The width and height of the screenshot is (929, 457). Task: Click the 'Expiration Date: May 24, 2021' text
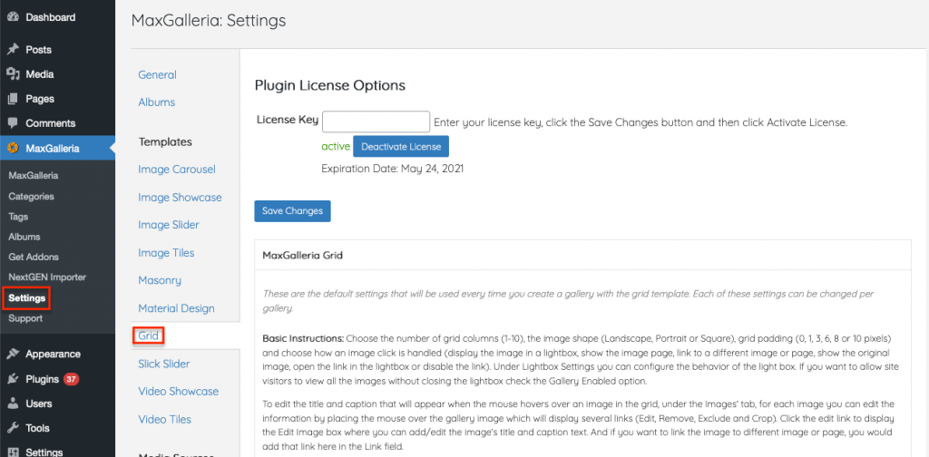point(392,168)
